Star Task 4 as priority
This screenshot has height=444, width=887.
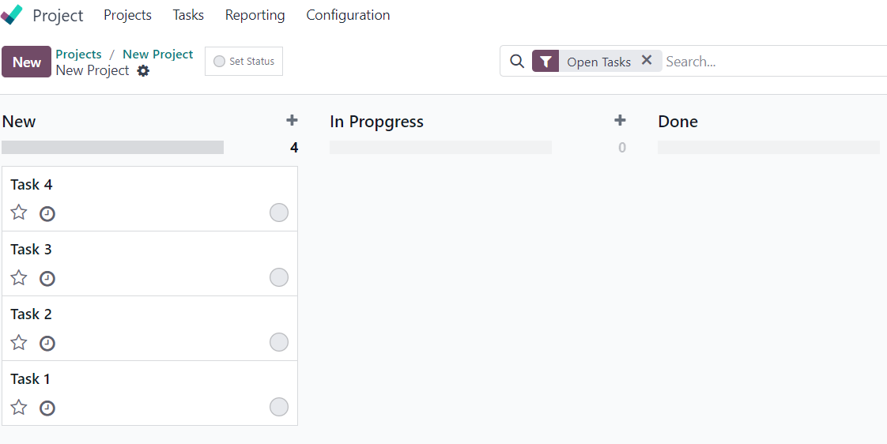pos(19,213)
